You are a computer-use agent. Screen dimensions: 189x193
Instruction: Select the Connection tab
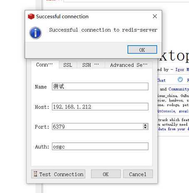click(x=44, y=64)
